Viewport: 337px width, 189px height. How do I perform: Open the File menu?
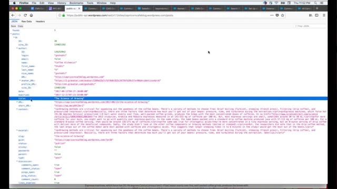click(x=34, y=3)
